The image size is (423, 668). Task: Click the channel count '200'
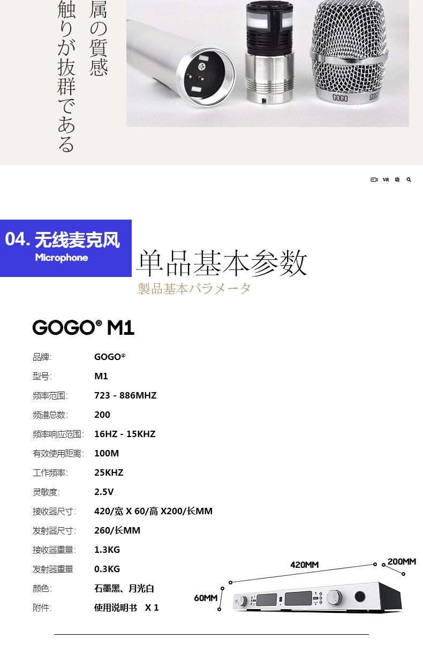coord(102,415)
